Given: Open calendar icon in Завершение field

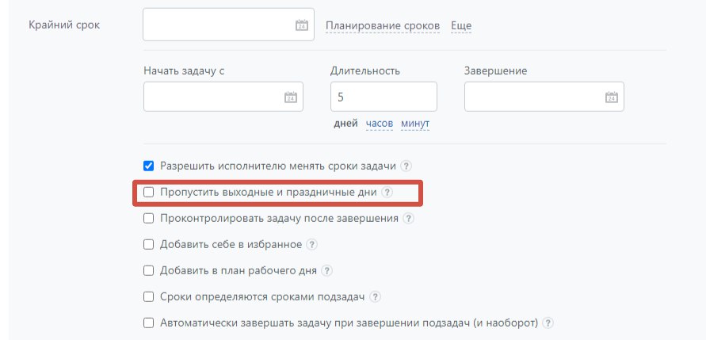Looking at the screenshot, I should coord(611,97).
